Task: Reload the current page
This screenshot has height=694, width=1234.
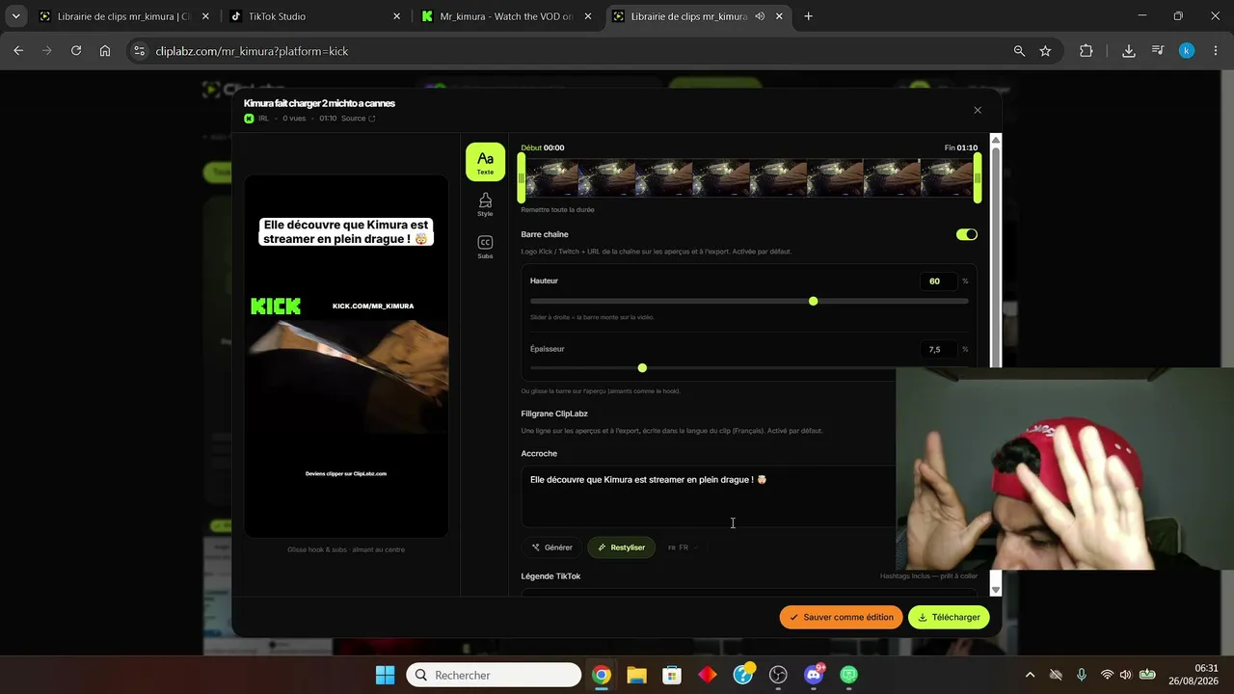Action: [x=76, y=51]
